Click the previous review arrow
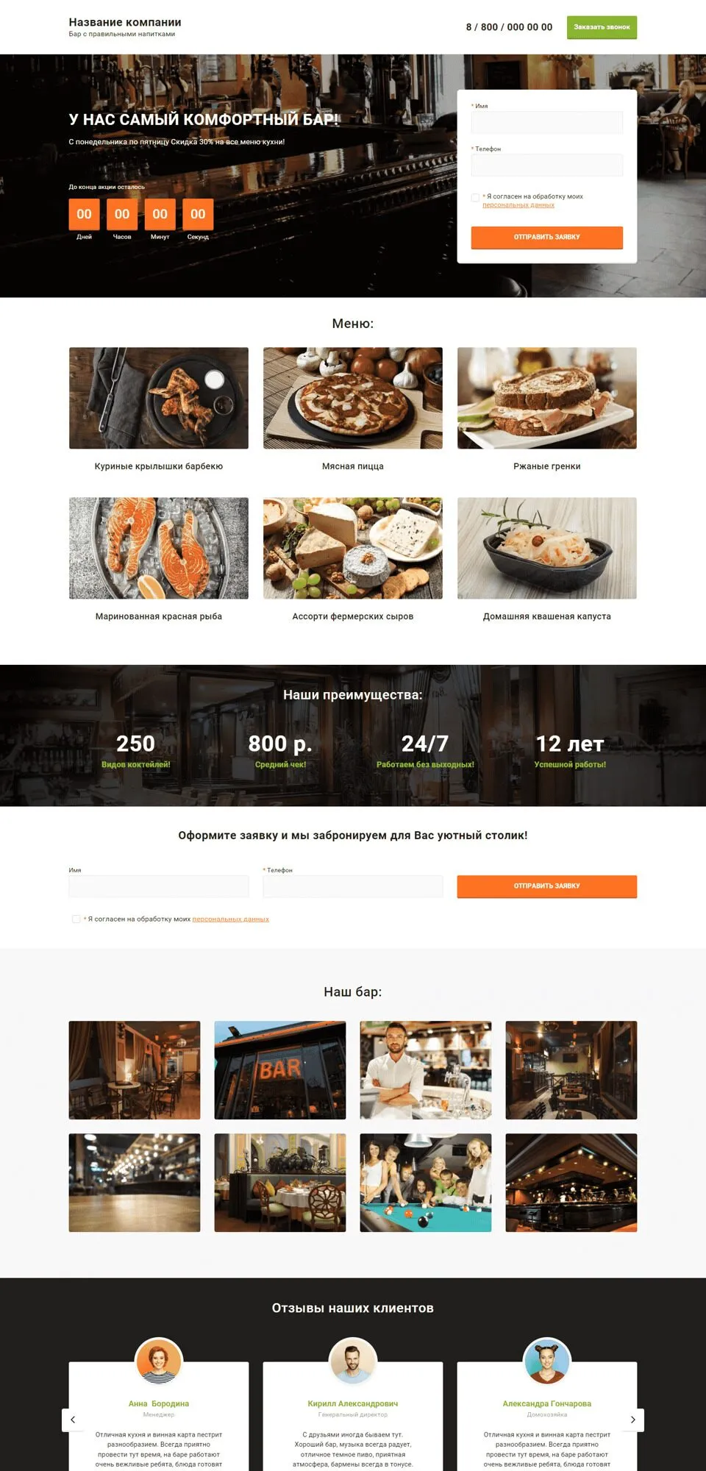Image resolution: width=706 pixels, height=1471 pixels. tap(73, 1420)
